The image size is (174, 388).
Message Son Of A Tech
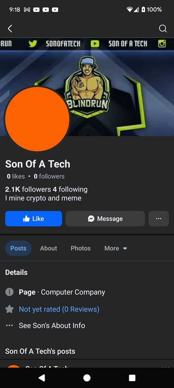click(x=105, y=218)
